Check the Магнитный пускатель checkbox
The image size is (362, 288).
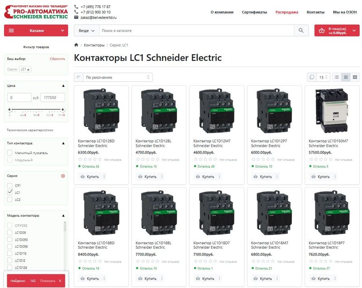tap(10, 153)
